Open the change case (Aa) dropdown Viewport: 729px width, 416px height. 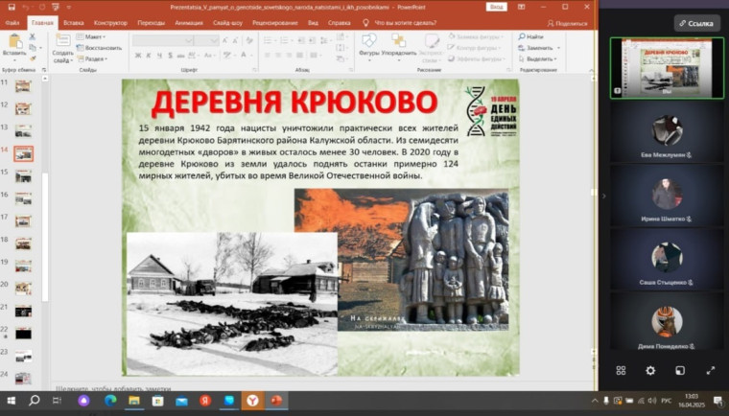209,56
